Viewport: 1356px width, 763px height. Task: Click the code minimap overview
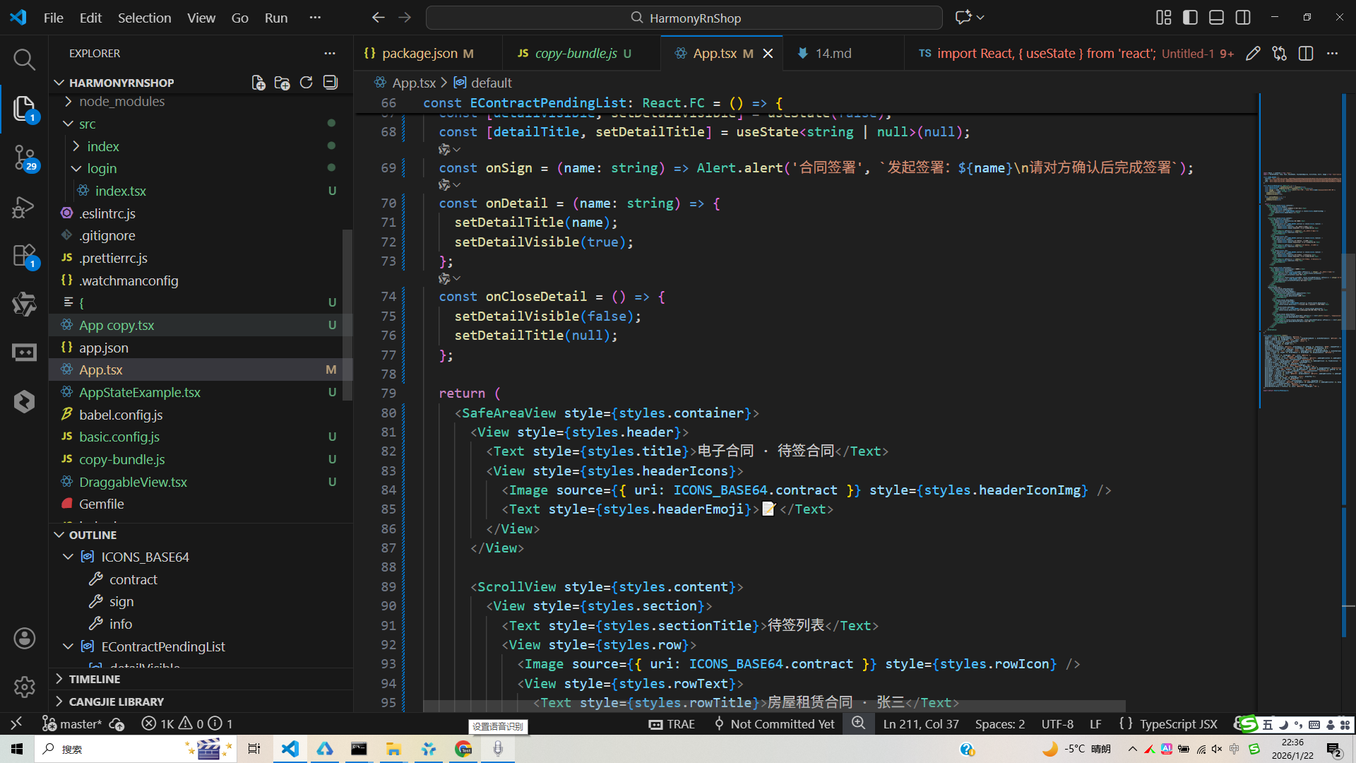tap(1301, 283)
